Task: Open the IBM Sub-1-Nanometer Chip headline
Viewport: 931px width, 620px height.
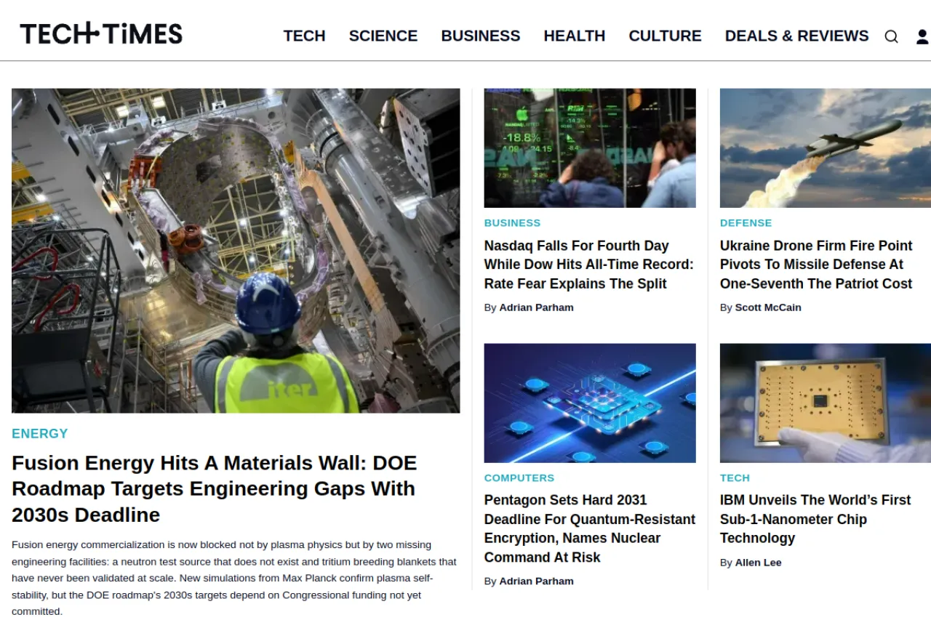Action: point(815,519)
